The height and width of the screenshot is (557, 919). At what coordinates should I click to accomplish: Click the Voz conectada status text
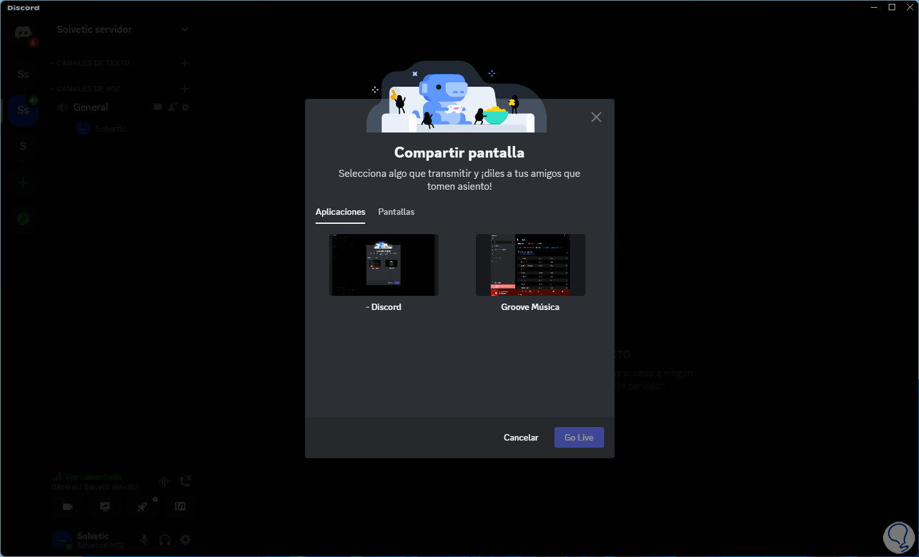pos(93,477)
